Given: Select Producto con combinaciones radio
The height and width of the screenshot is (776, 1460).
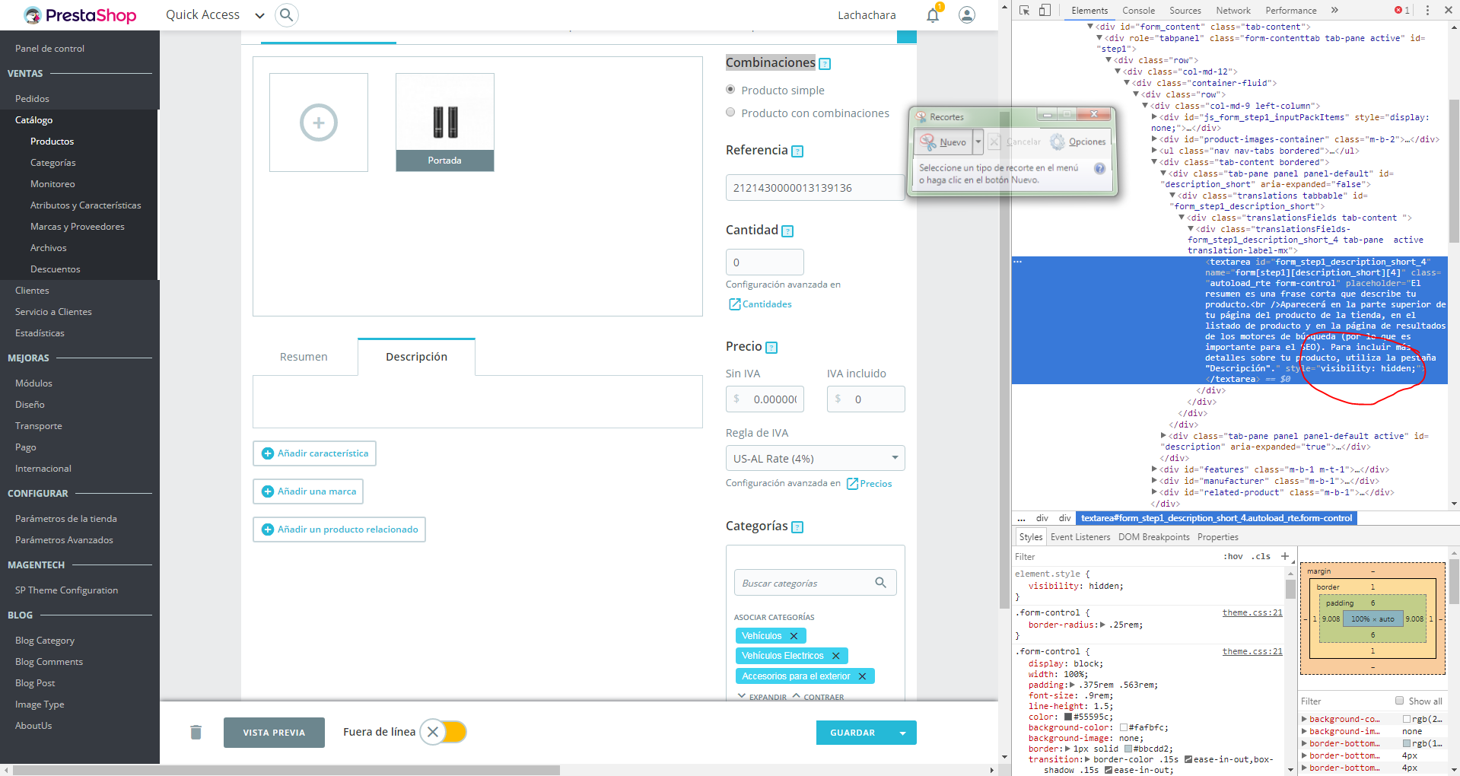Looking at the screenshot, I should (x=730, y=113).
